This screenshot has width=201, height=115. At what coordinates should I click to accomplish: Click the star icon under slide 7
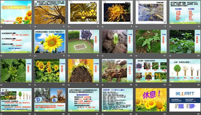click(2, 56)
